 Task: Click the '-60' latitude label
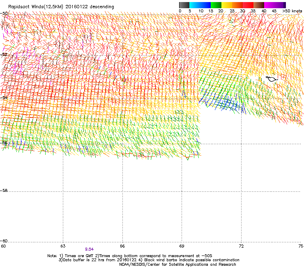click(x=4, y=241)
